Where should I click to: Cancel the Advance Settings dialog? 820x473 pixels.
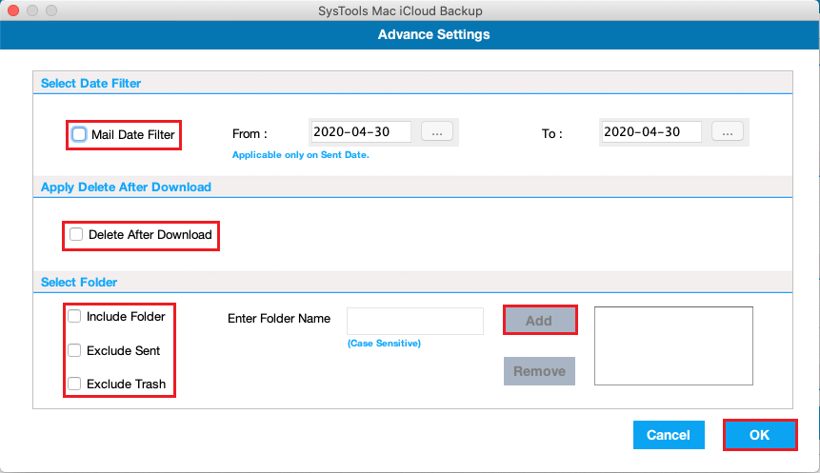pos(668,435)
